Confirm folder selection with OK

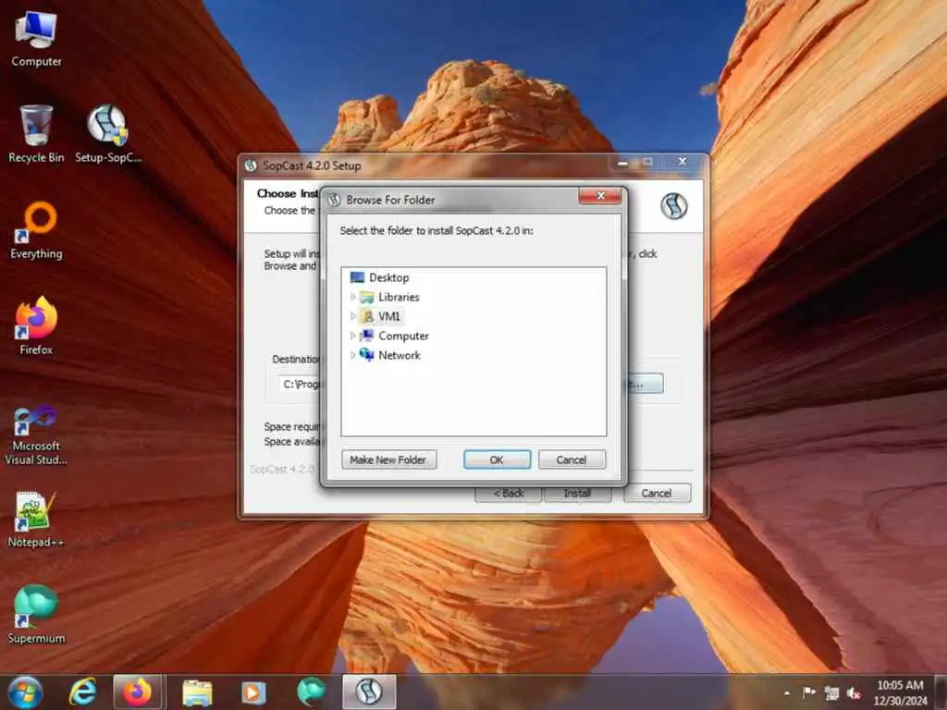tap(497, 460)
